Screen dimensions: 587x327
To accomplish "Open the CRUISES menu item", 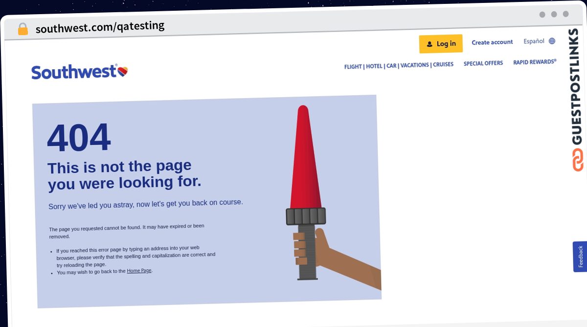I will (x=443, y=64).
